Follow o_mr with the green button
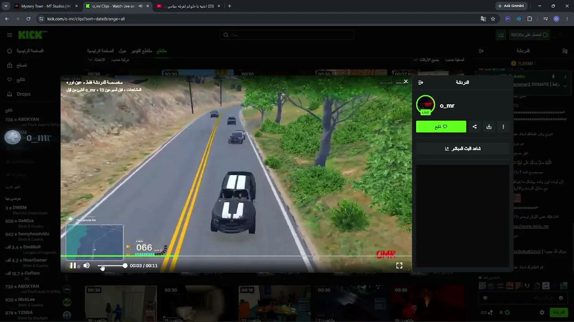This screenshot has height=322, width=574. [441, 127]
